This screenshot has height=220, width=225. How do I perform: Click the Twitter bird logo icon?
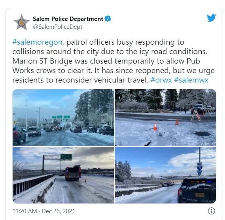tap(211, 18)
